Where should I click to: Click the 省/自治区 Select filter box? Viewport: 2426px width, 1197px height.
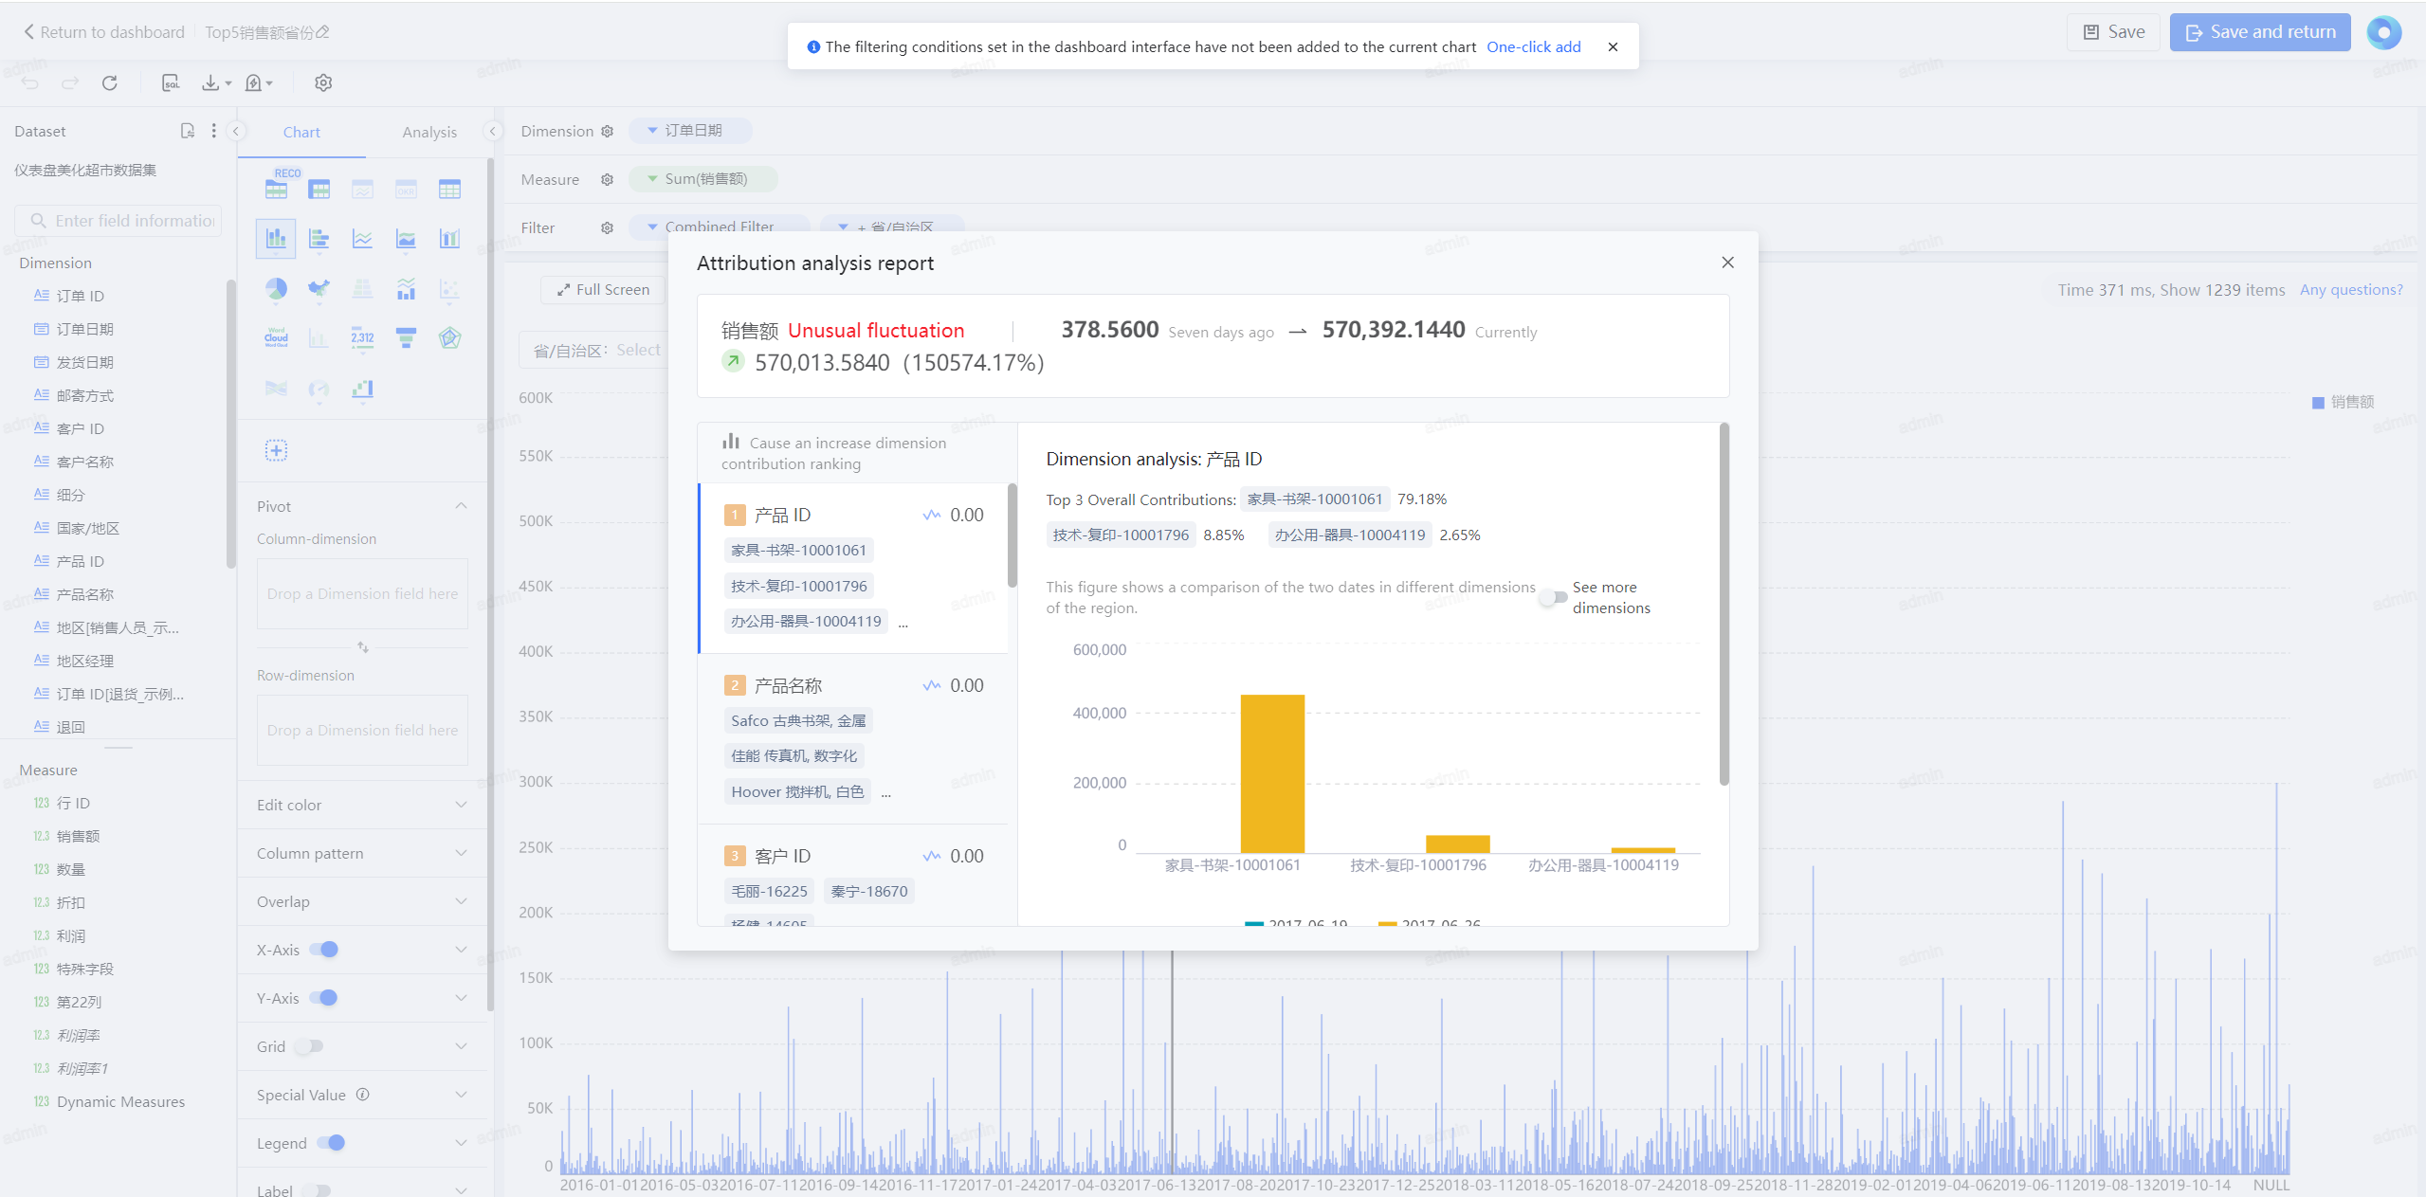click(x=594, y=351)
